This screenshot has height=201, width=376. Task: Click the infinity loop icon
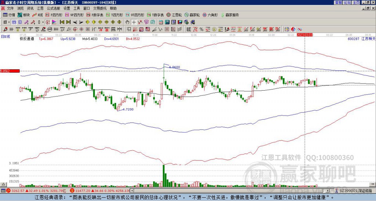coord(300,29)
